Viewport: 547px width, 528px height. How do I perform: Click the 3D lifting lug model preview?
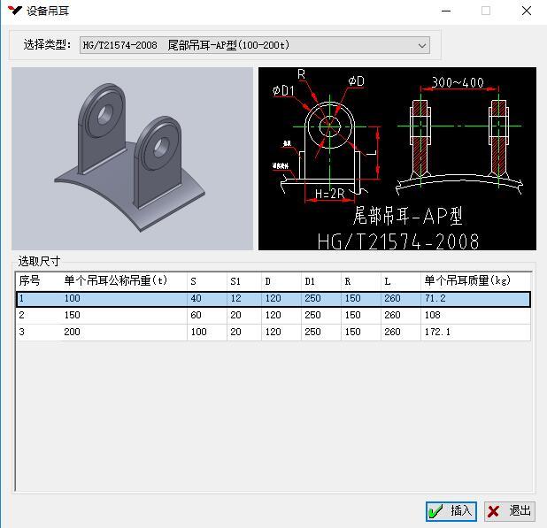click(132, 158)
